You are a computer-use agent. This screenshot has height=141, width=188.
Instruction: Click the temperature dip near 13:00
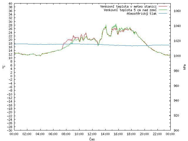click(x=98, y=45)
